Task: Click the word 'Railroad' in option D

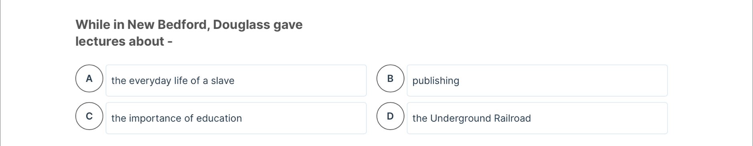Action: (x=512, y=118)
